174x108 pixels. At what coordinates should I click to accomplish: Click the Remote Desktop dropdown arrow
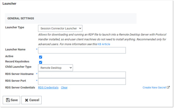[x=71, y=68]
